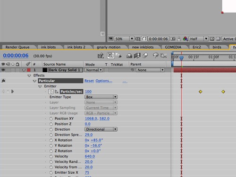Click the Position XY value 1068.0
The width and height of the screenshot is (236, 177).
tap(91, 118)
